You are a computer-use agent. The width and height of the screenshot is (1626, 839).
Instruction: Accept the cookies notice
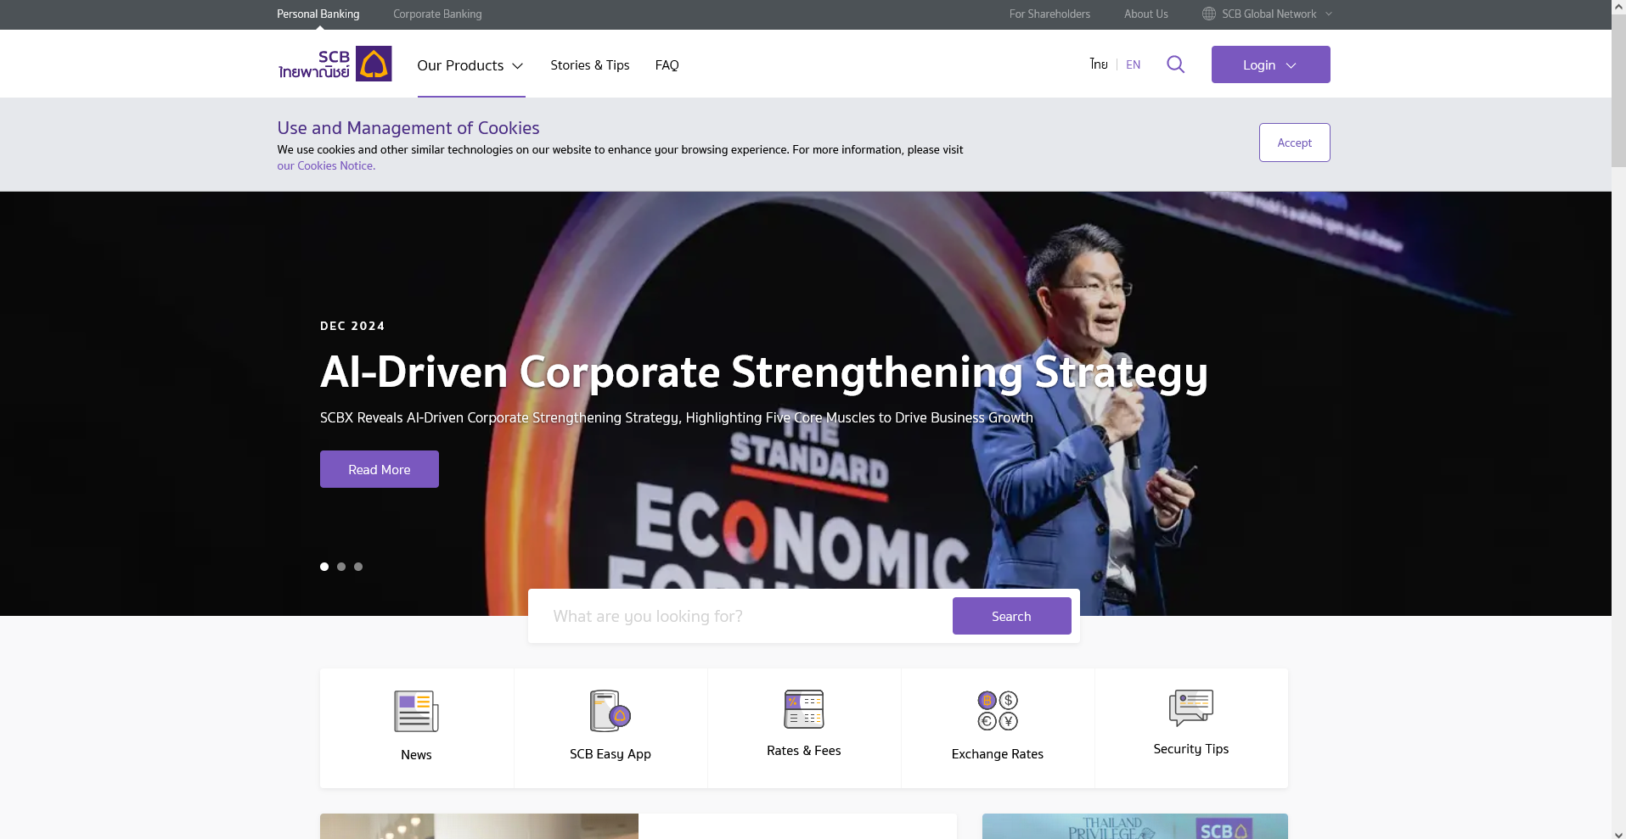(1294, 143)
